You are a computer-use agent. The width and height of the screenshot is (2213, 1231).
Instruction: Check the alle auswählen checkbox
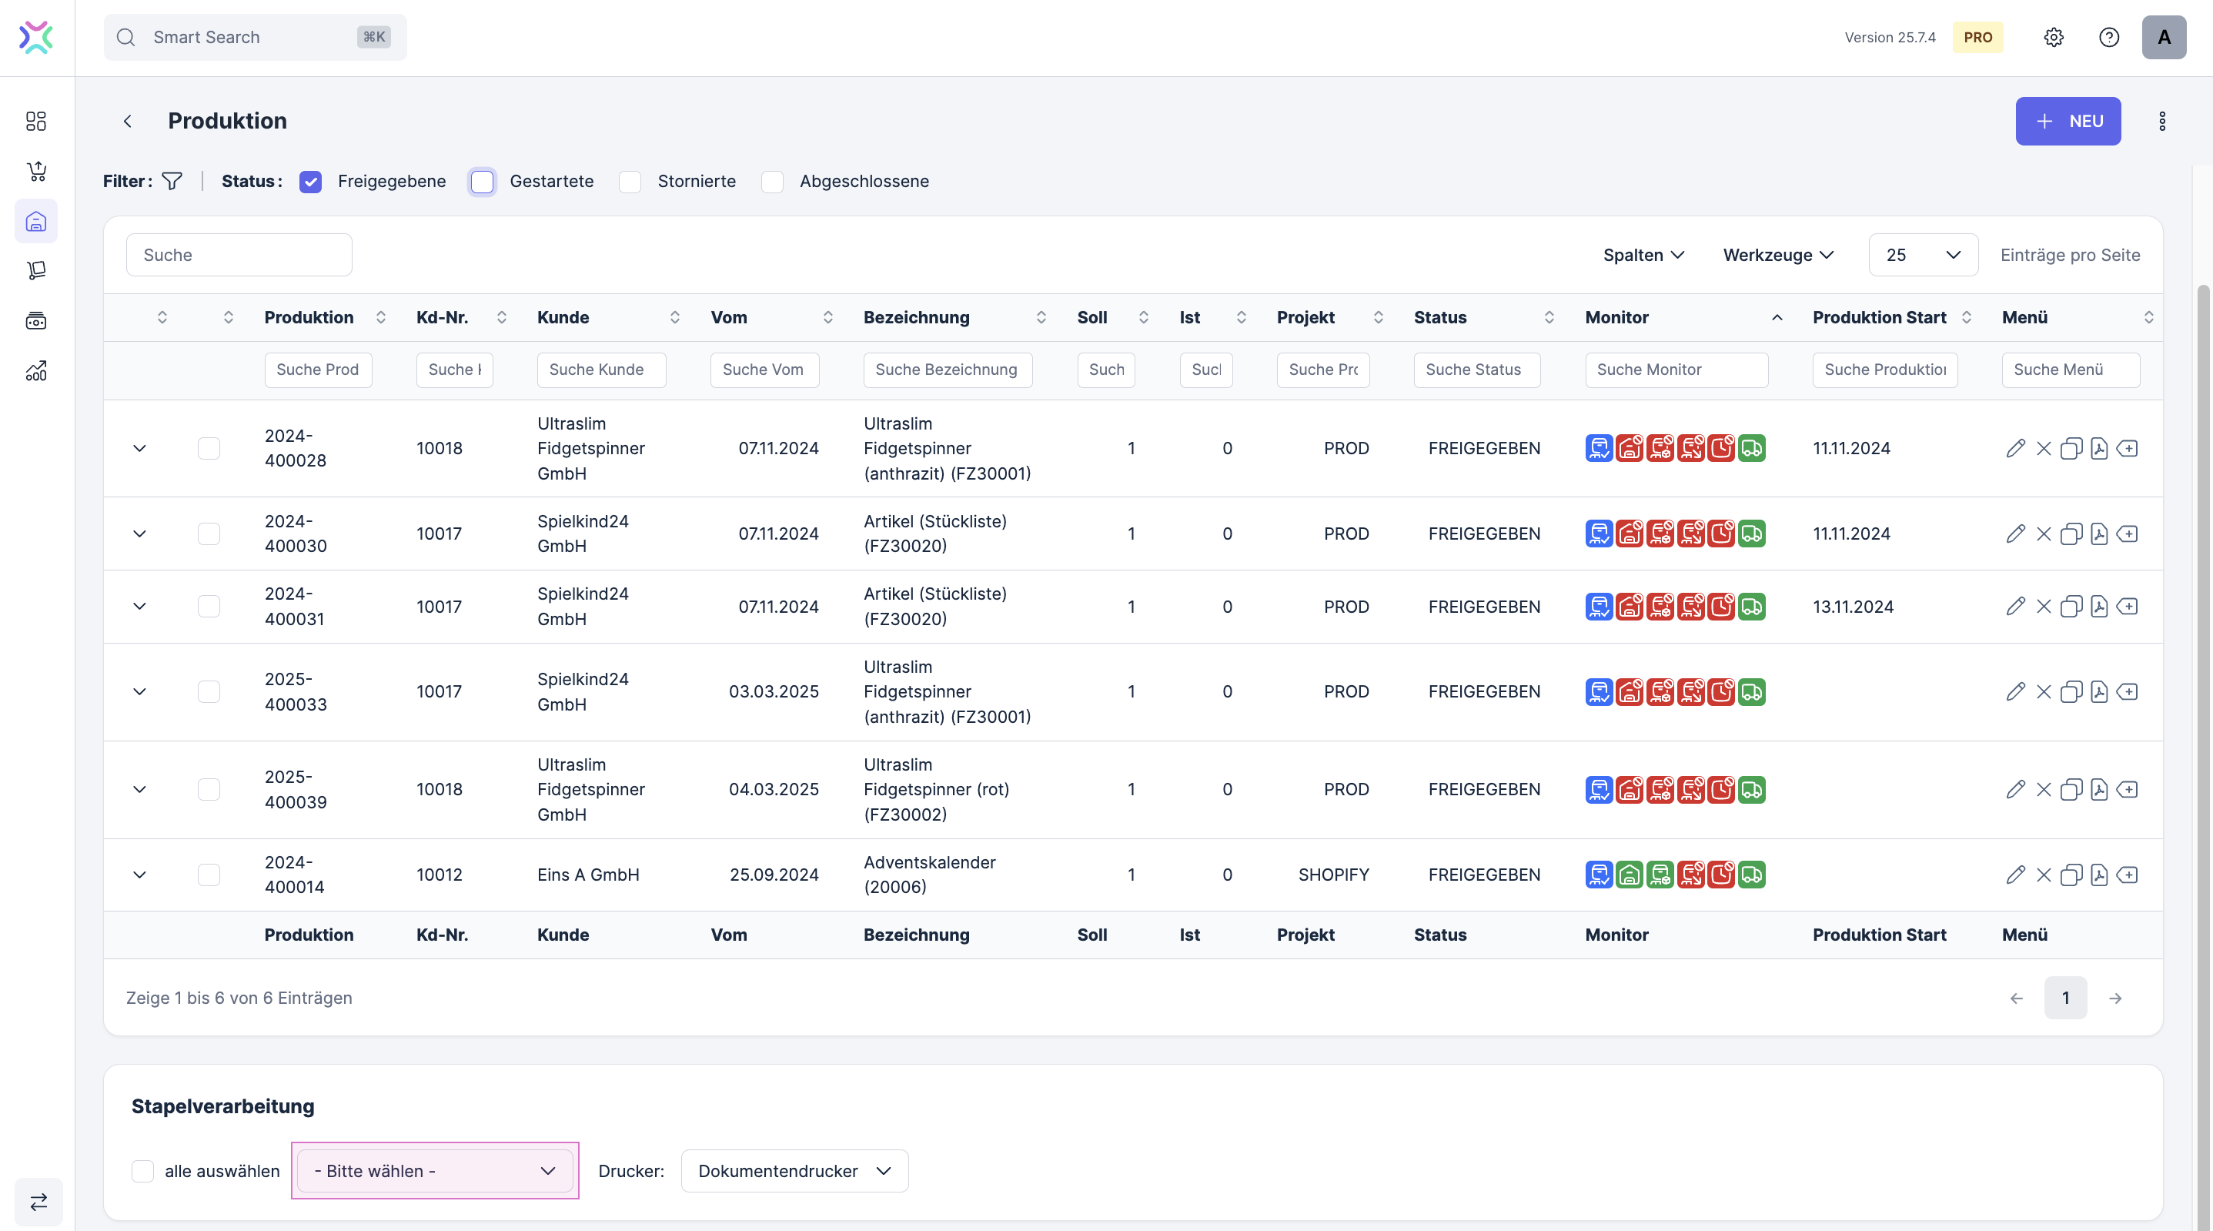click(142, 1171)
